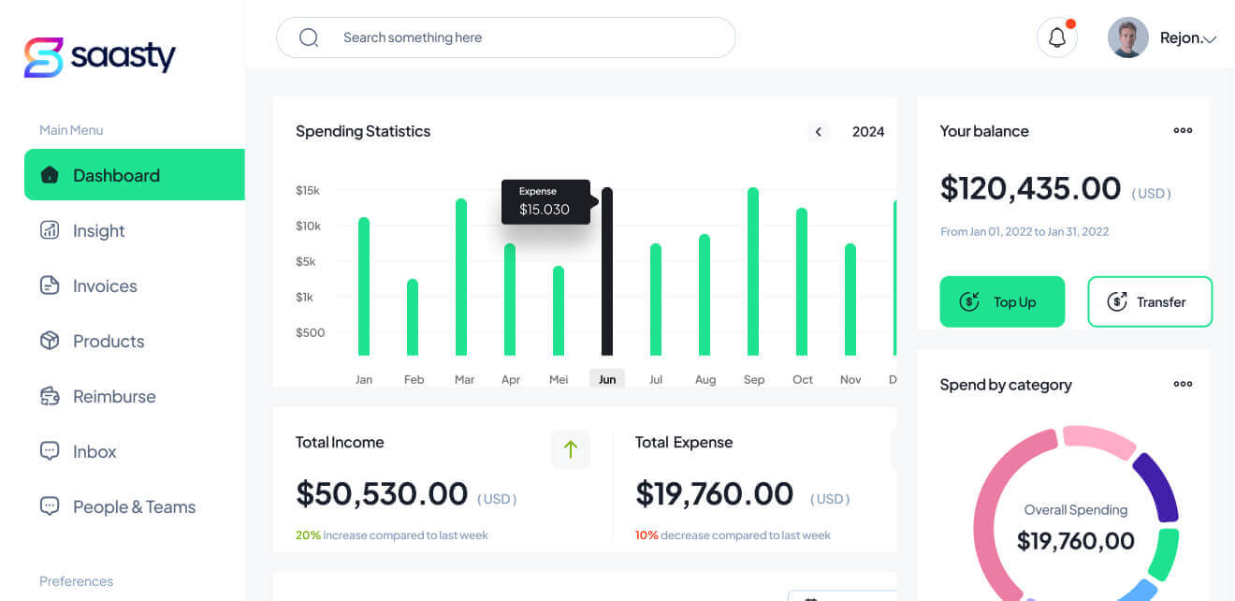Click the Products box icon
1235x601 pixels.
50,341
